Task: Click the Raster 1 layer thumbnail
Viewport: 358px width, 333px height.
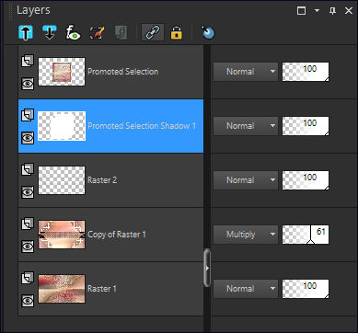Action: (x=62, y=289)
